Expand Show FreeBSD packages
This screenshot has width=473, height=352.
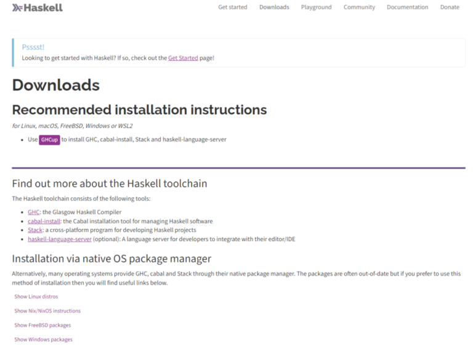coord(42,325)
